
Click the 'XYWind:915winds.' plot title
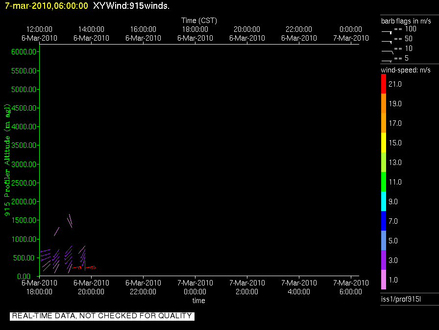coord(131,5)
